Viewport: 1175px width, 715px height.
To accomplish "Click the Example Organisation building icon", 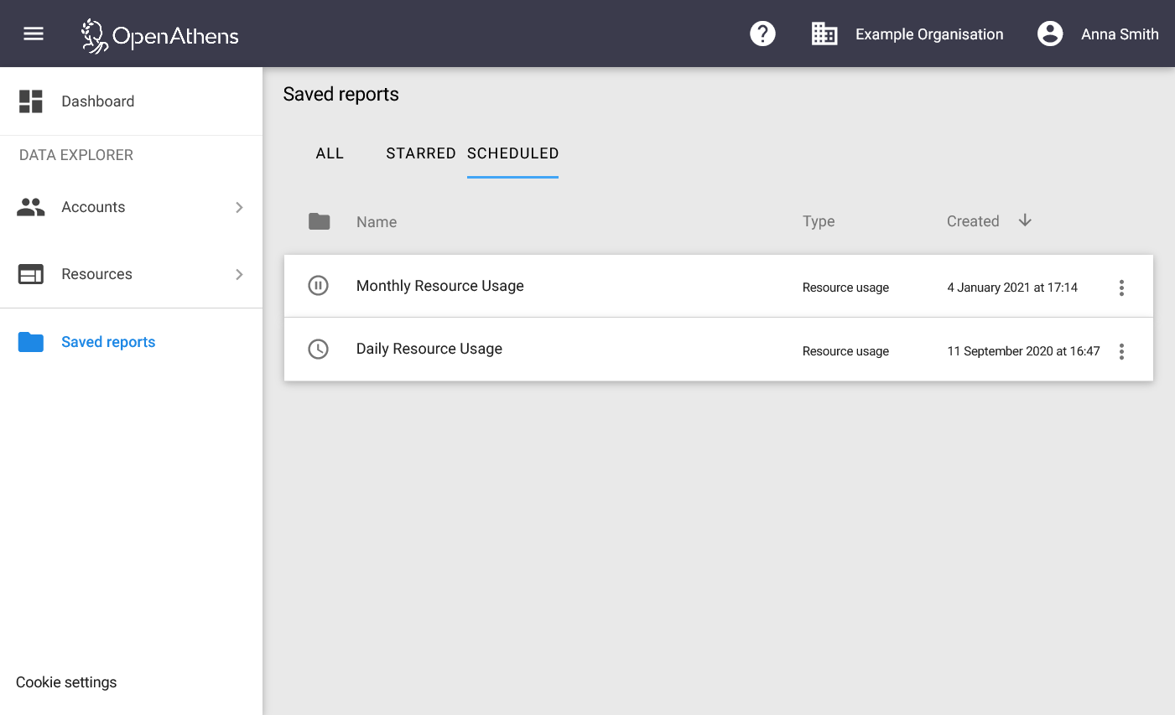I will coord(824,34).
